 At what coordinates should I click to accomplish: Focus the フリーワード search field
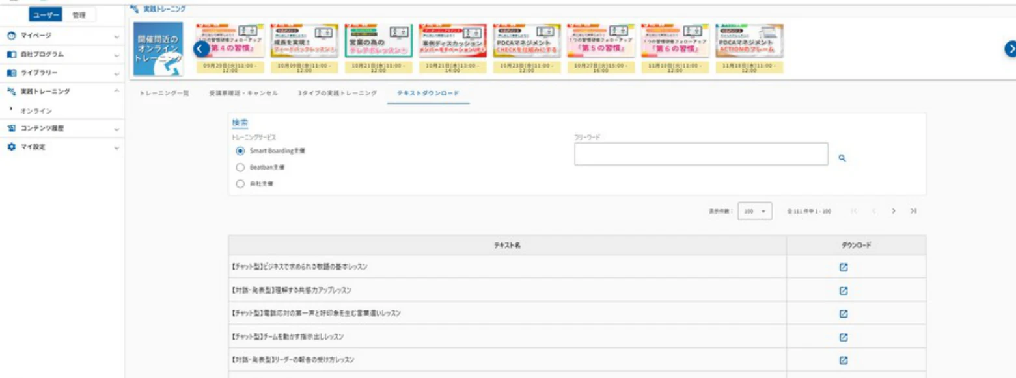pyautogui.click(x=701, y=154)
